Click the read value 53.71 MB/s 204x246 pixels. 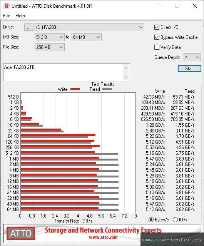tap(184, 97)
